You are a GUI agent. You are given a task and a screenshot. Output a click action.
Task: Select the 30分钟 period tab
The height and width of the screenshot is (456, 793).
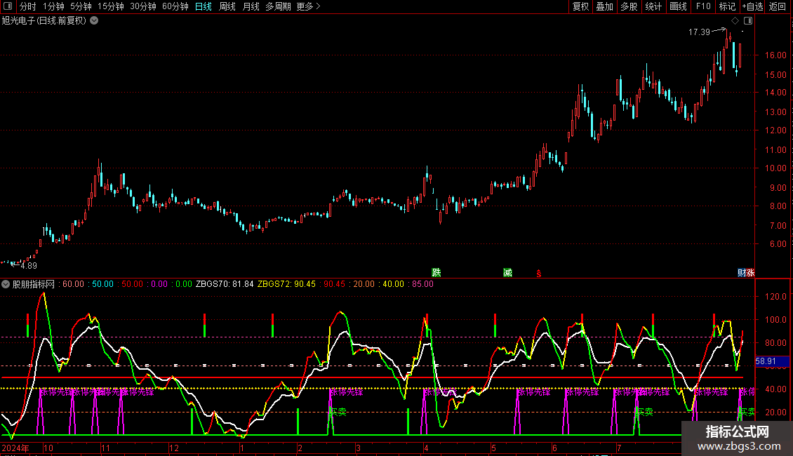pyautogui.click(x=143, y=6)
